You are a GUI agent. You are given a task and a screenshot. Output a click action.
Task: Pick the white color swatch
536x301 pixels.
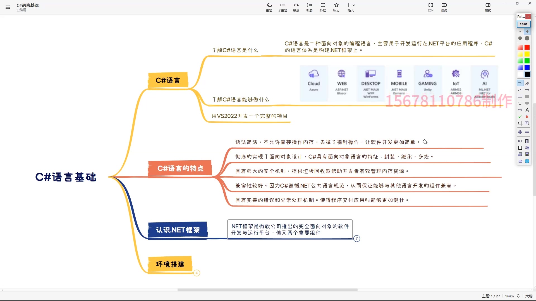[520, 74]
